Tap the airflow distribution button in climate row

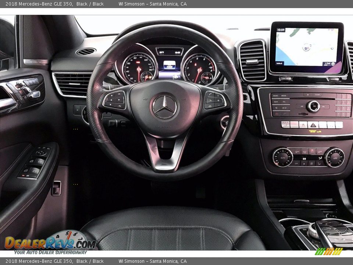pos(319,163)
